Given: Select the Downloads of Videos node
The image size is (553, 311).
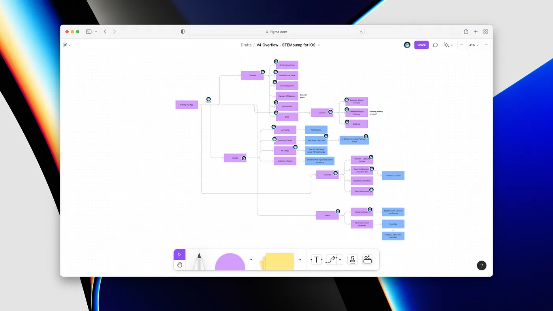Looking at the screenshot, I should [x=362, y=181].
